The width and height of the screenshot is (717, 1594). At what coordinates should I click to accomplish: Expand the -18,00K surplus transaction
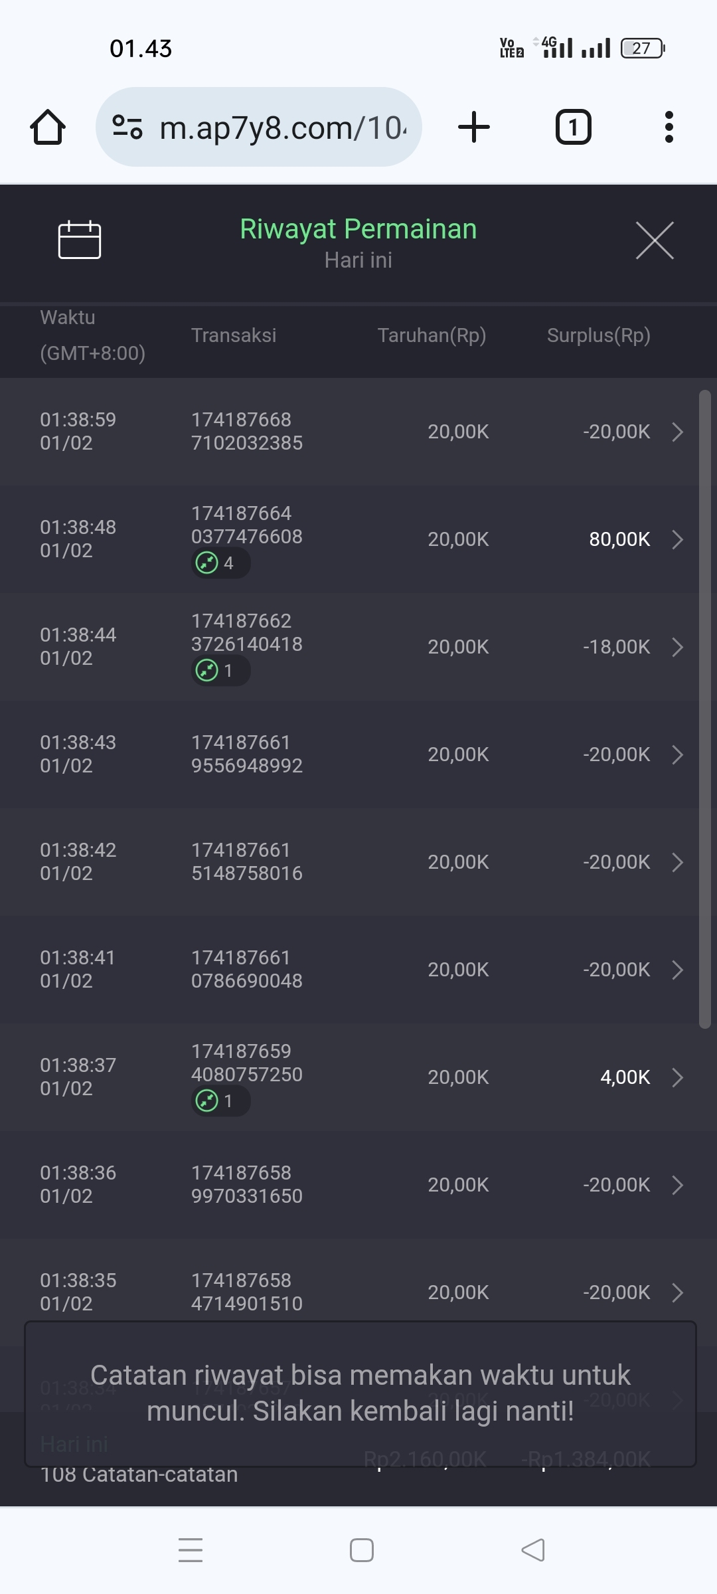coord(677,647)
